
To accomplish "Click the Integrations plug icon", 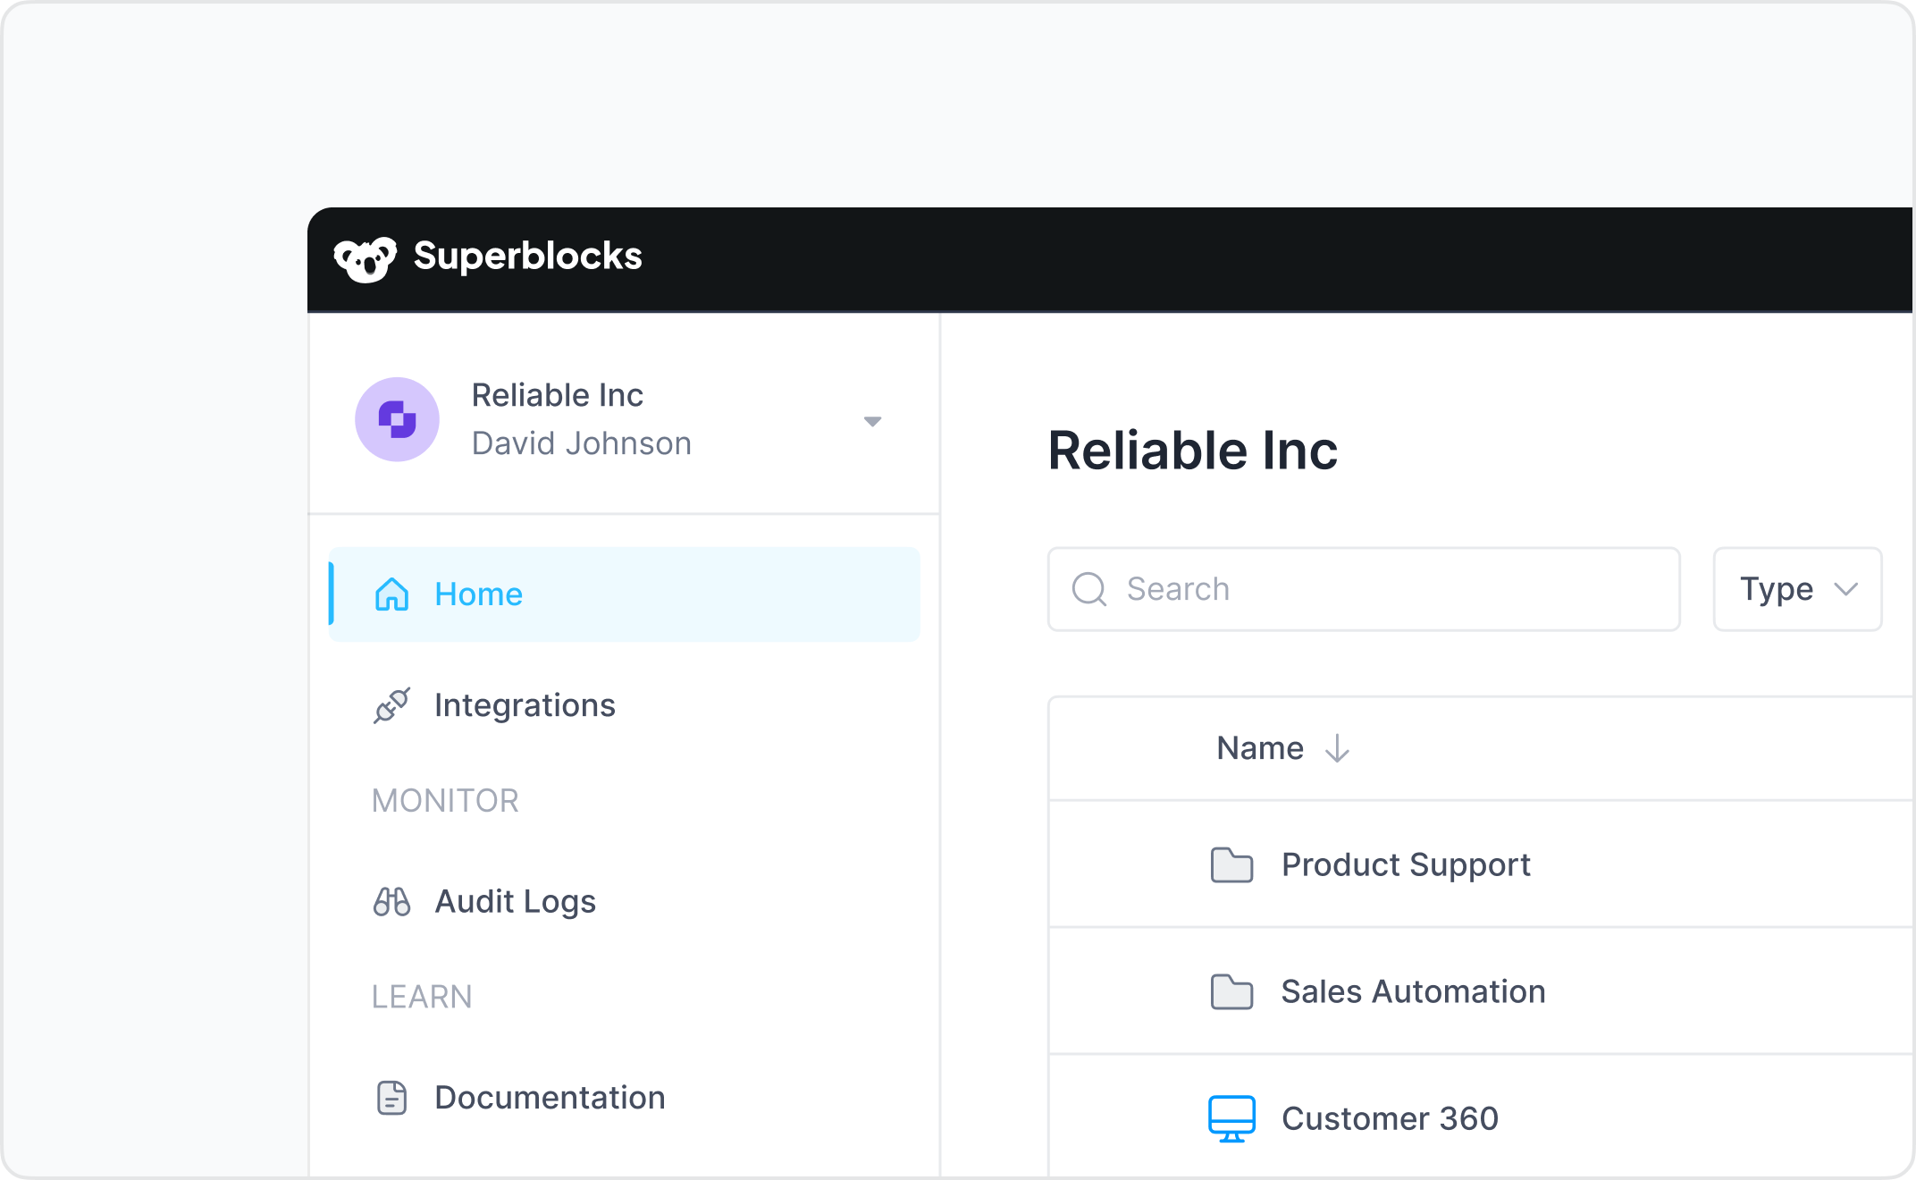I will (391, 705).
